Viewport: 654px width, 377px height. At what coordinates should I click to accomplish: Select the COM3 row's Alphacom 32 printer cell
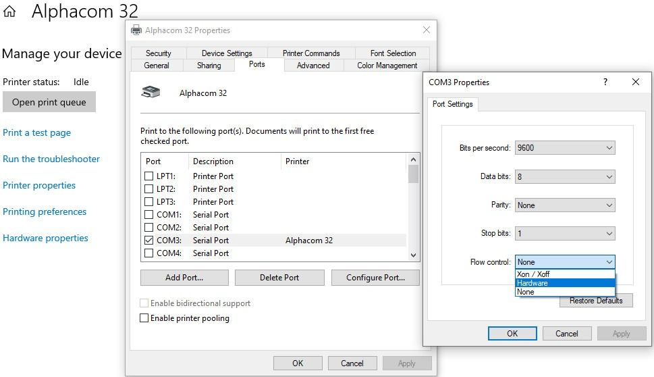(309, 241)
